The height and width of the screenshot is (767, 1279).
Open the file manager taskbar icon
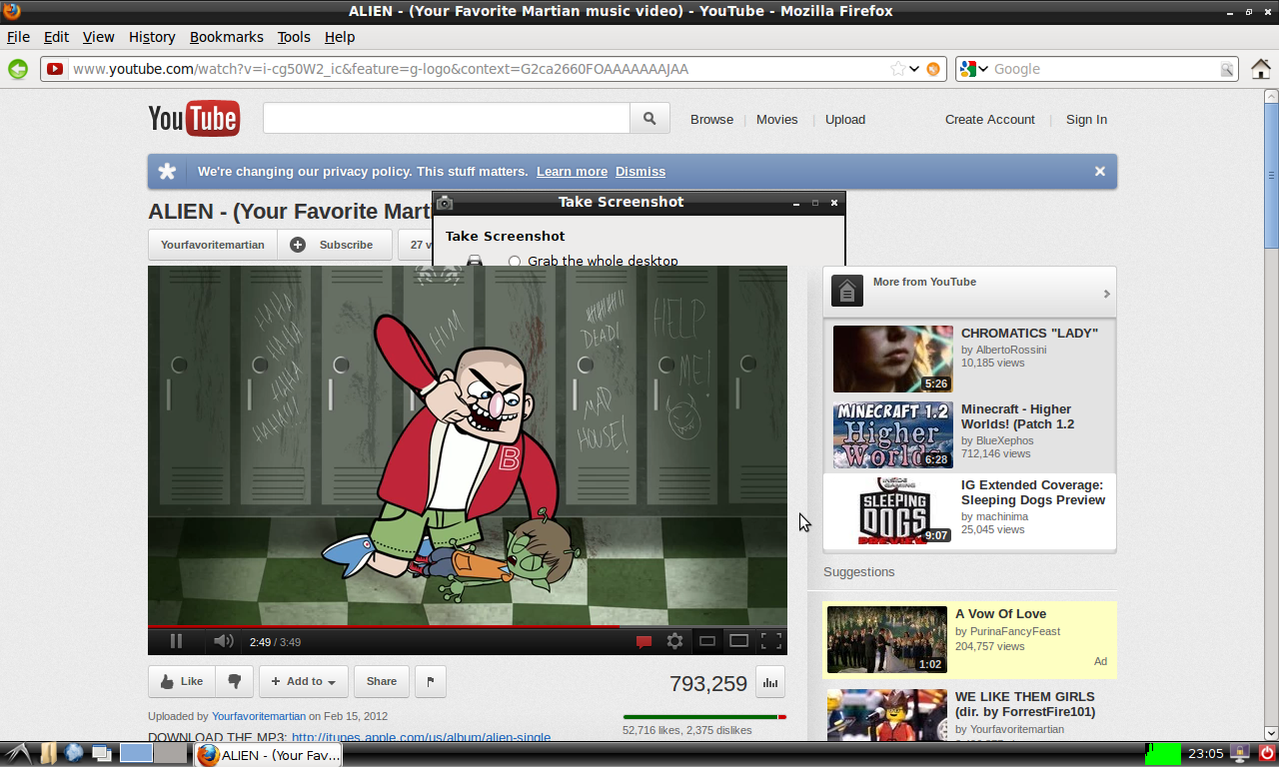coord(48,753)
